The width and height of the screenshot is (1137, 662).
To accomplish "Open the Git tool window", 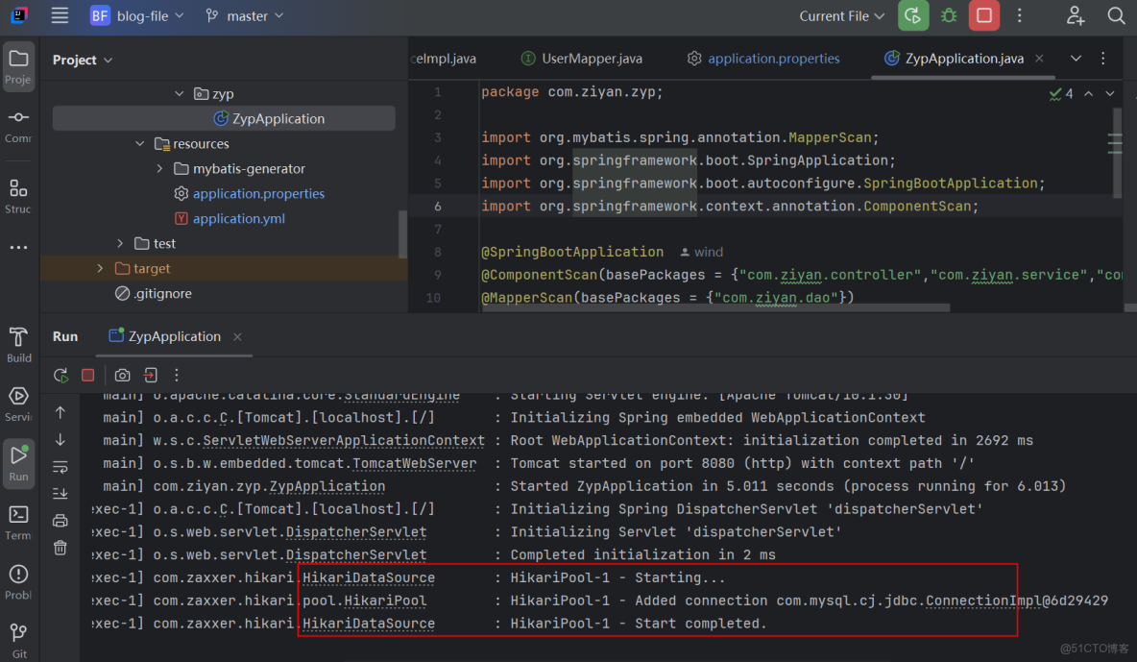I will pos(18,634).
